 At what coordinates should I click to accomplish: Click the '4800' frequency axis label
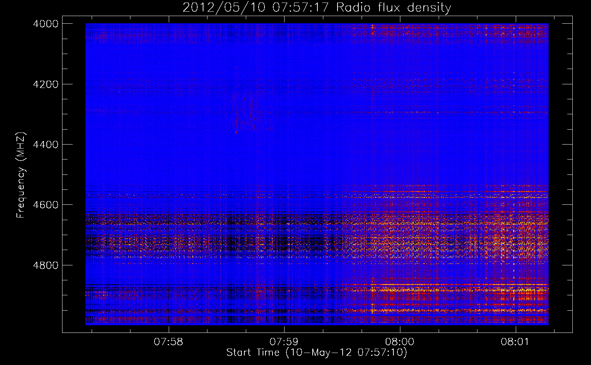click(x=46, y=265)
